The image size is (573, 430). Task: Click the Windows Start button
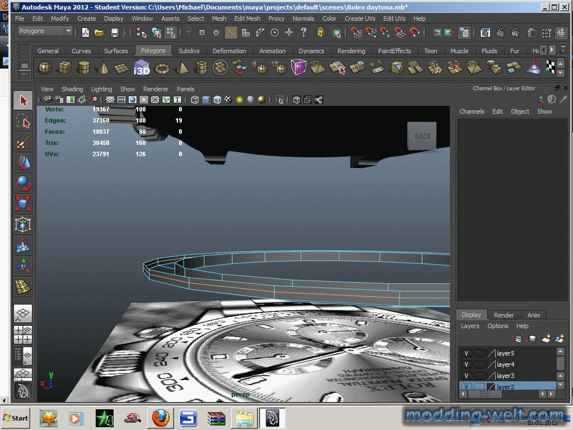(15, 418)
